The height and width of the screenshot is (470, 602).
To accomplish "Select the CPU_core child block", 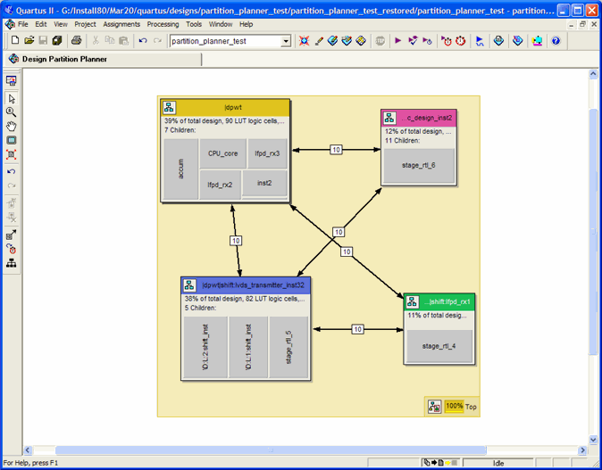I will tap(222, 153).
